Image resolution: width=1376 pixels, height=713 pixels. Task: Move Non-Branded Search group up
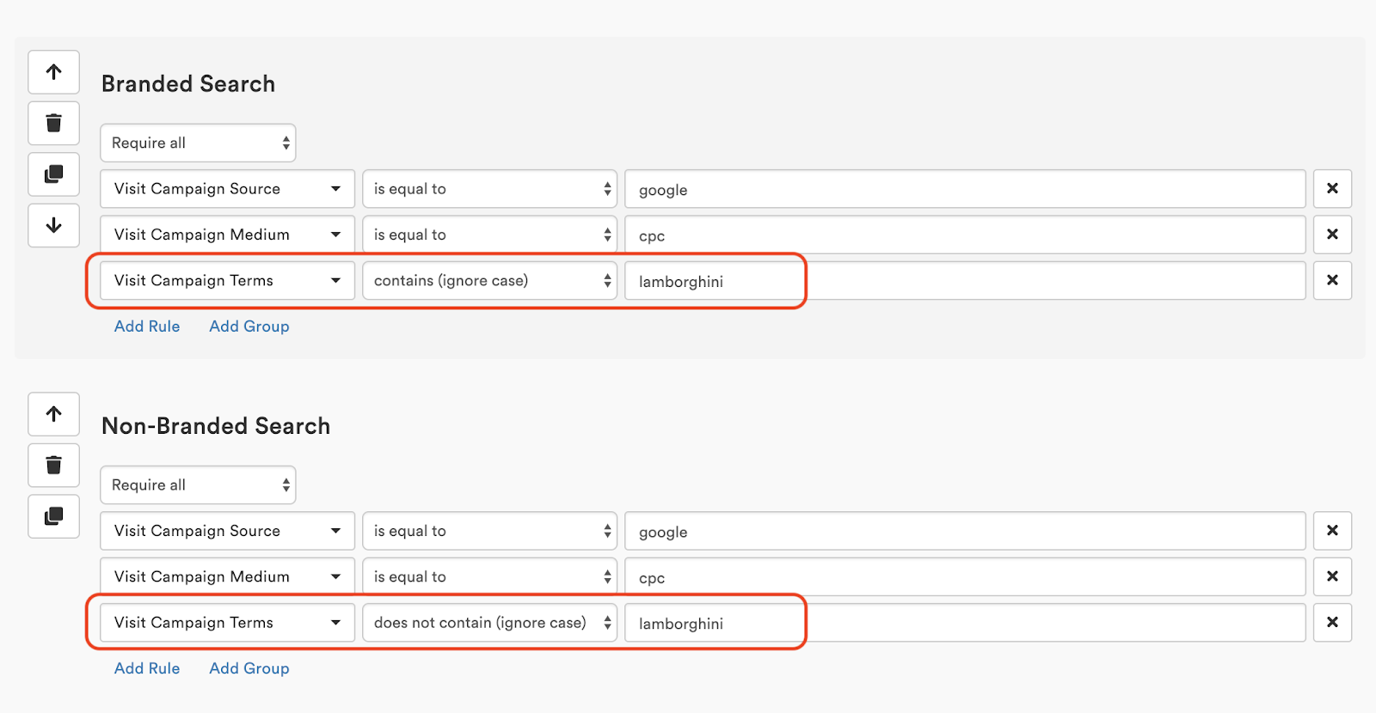(x=54, y=414)
